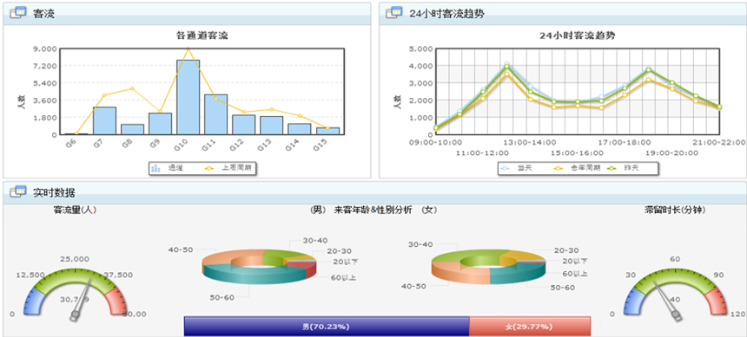Click the 各通道客流 chart title

pyautogui.click(x=202, y=36)
